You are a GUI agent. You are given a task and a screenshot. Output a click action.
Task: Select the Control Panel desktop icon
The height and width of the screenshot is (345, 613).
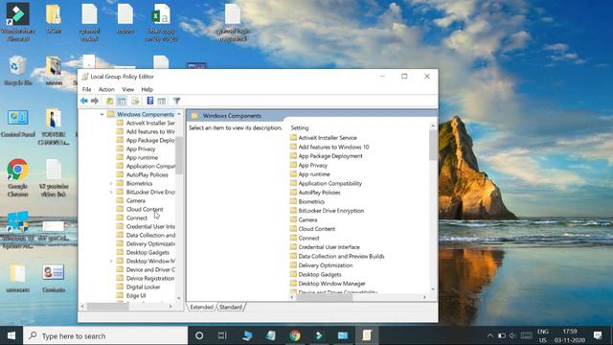click(17, 124)
